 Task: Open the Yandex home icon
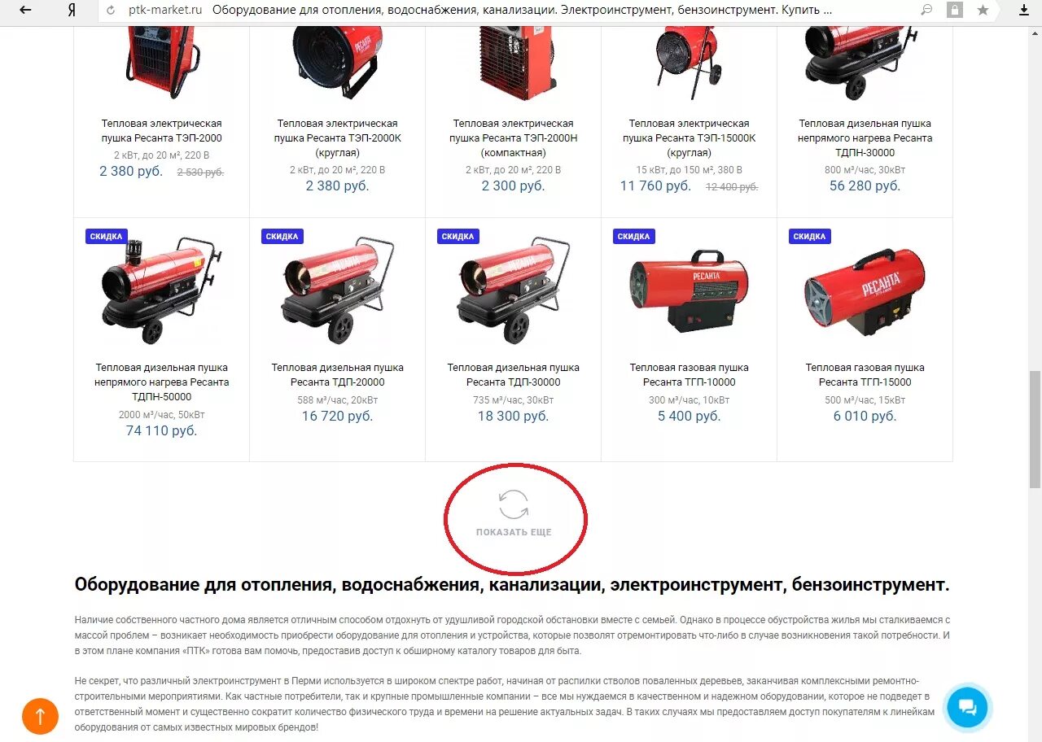tap(72, 11)
